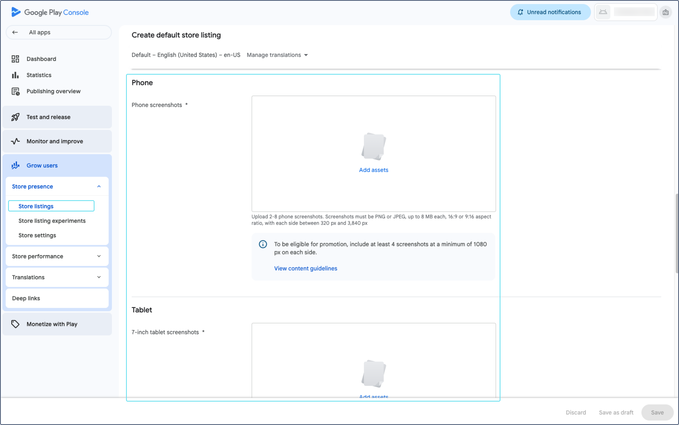This screenshot has height=425, width=679.
Task: Click the account icon at top right
Action: pos(666,12)
